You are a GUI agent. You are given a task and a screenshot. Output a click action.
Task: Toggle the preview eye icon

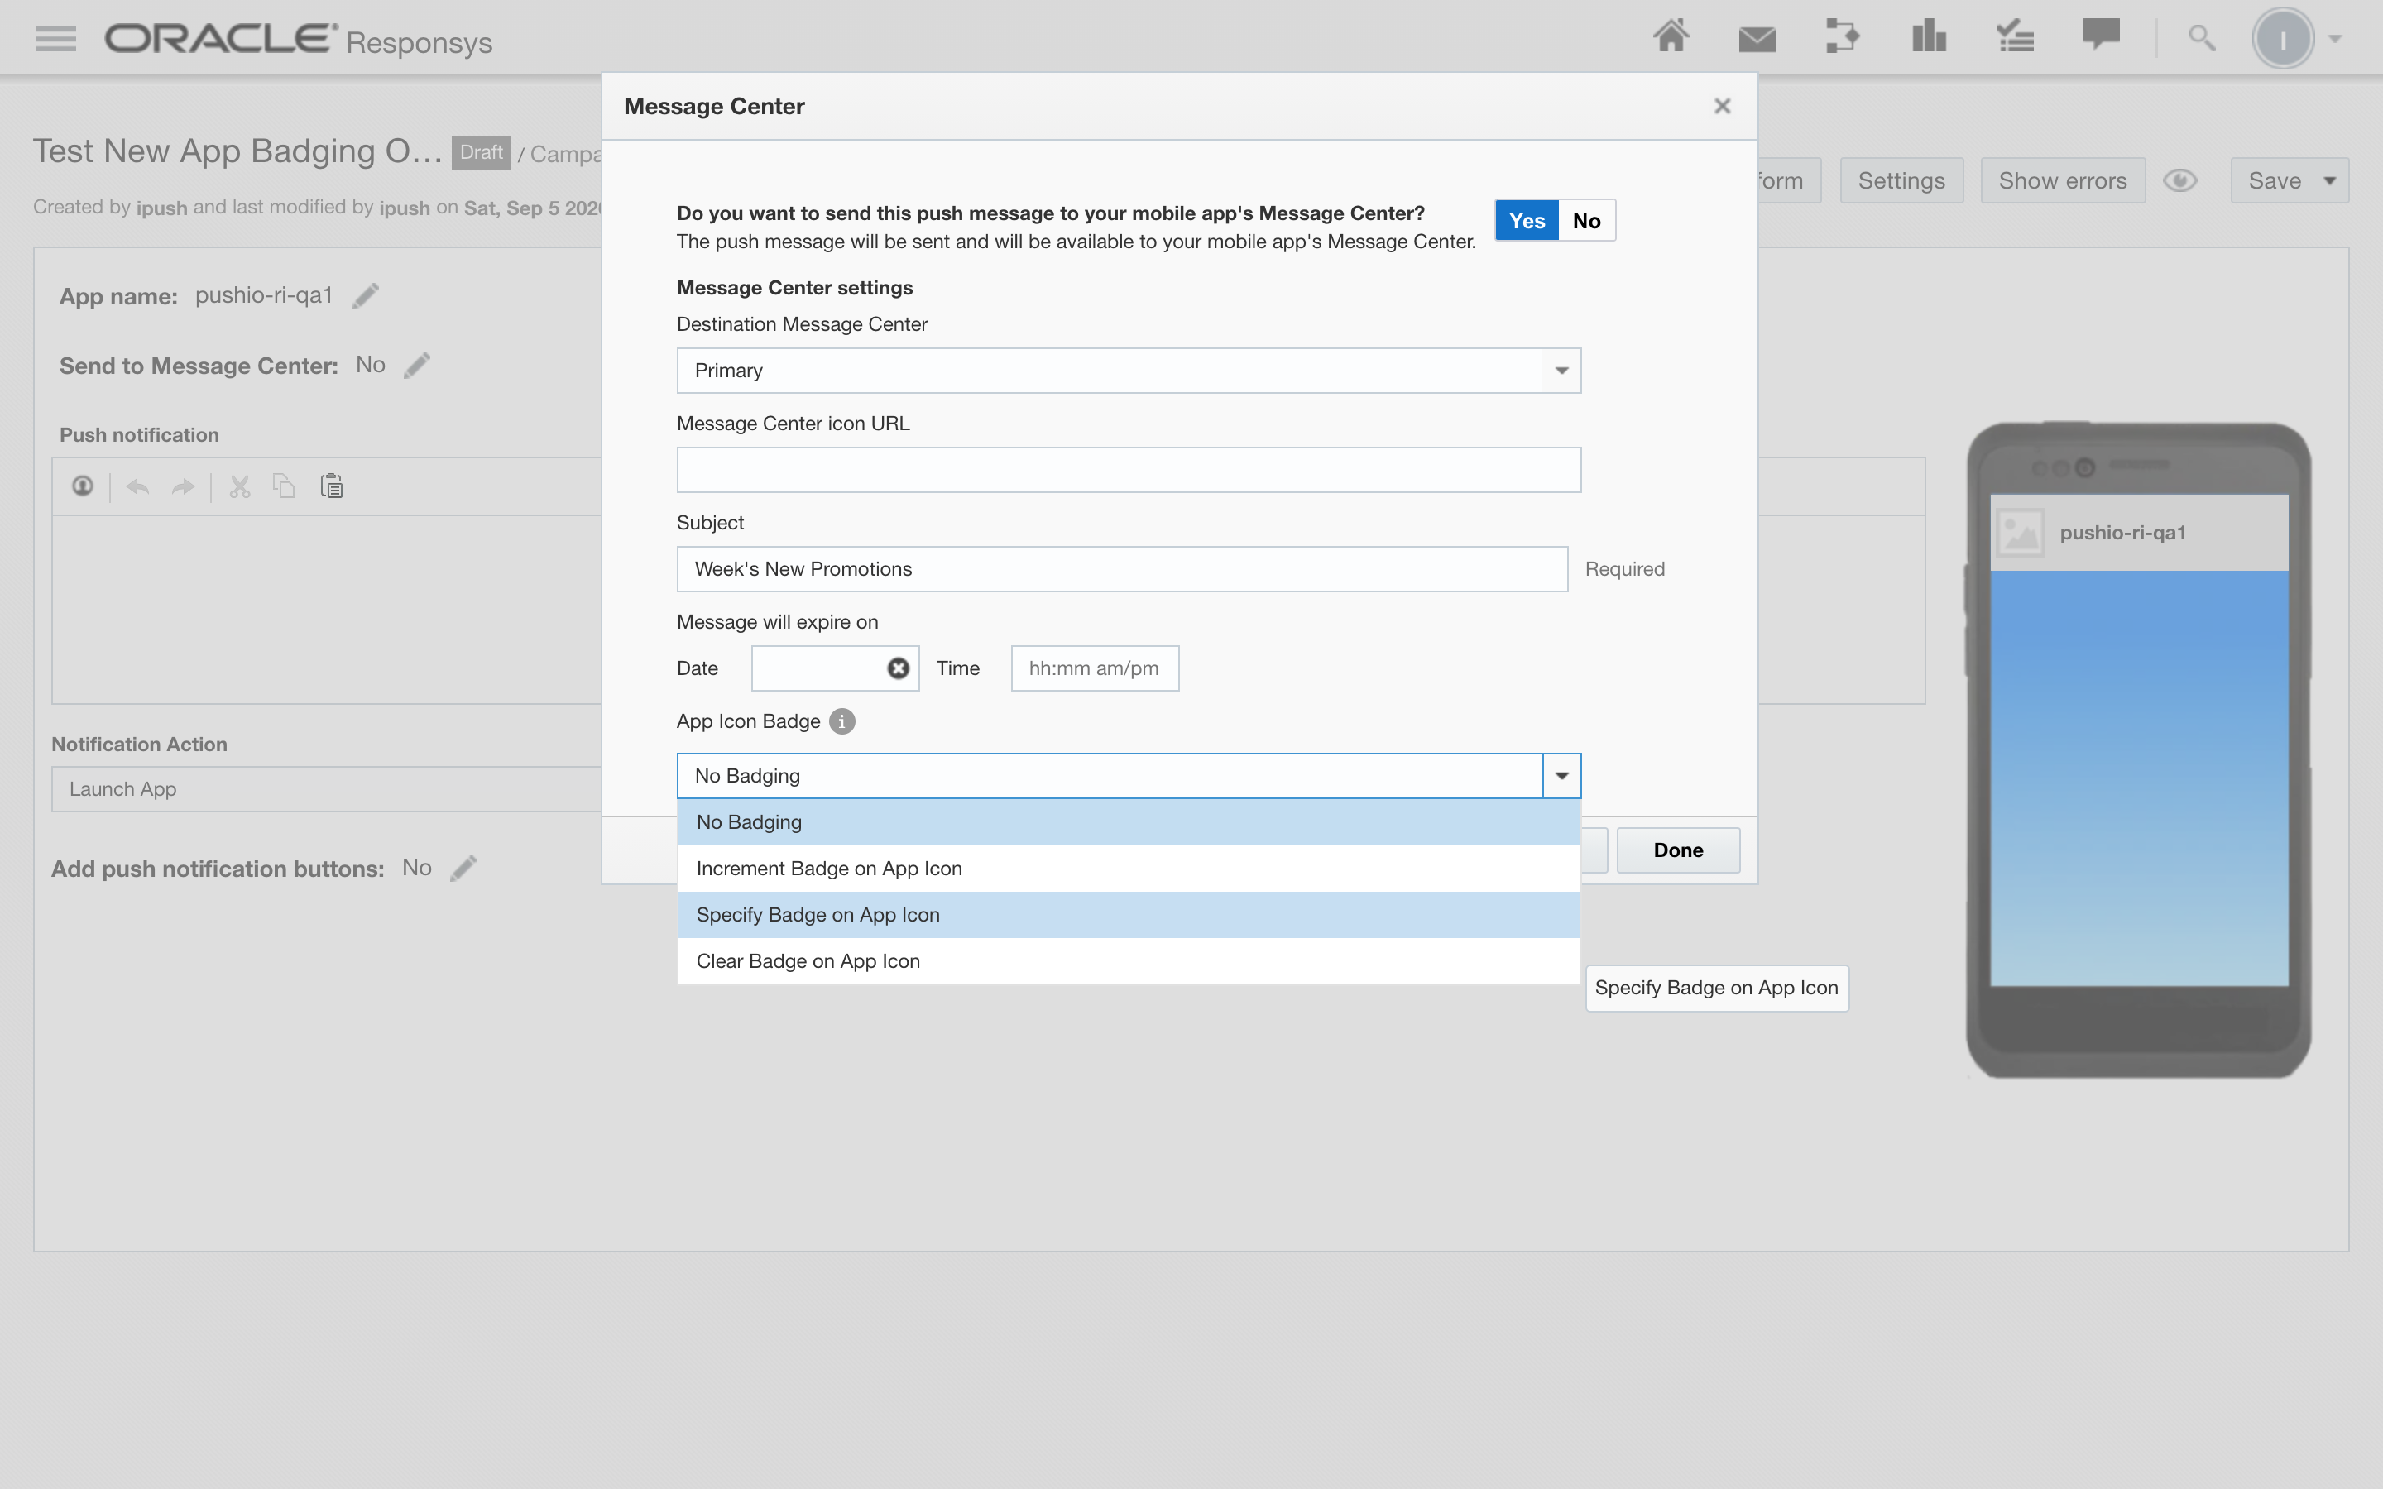[2179, 180]
